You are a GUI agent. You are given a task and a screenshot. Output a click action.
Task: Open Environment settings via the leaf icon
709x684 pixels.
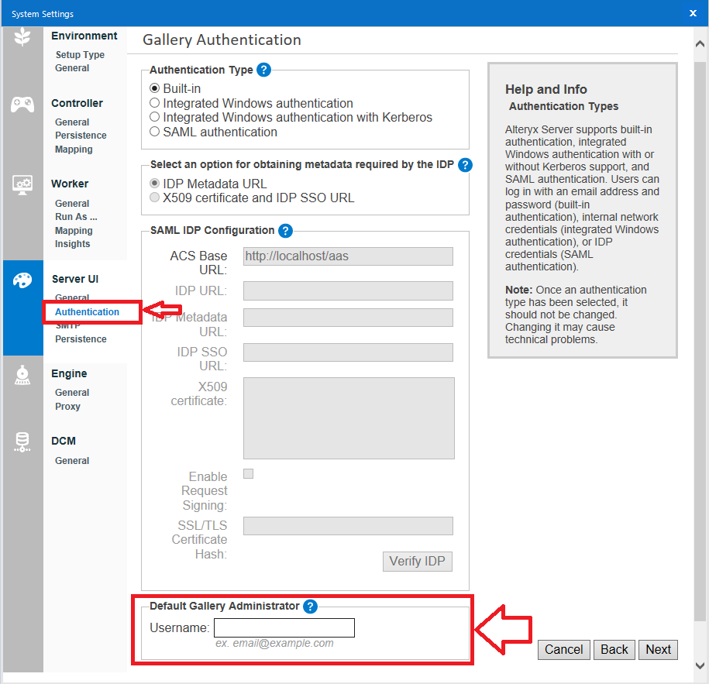22,35
